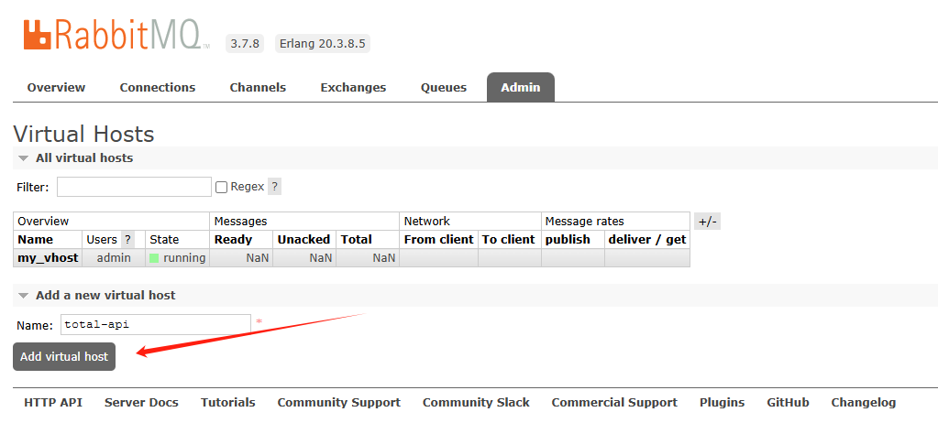938x423 pixels.
Task: Sort by the publish column header
Action: point(568,240)
